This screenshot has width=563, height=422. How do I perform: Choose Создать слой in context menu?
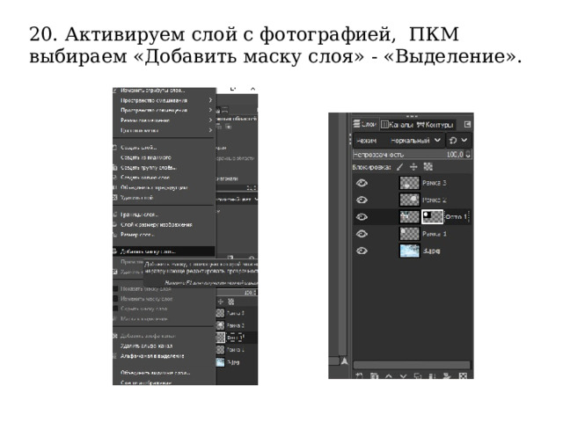point(165,148)
